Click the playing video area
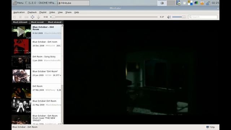Screen dimensions: 231x130 141,72
